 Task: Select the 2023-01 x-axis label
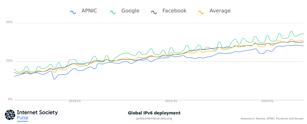pos(268,101)
